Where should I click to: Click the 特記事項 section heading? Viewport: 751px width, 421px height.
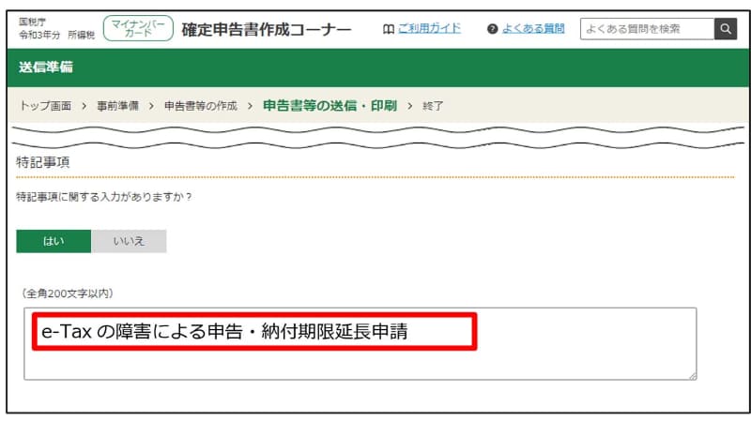[42, 162]
